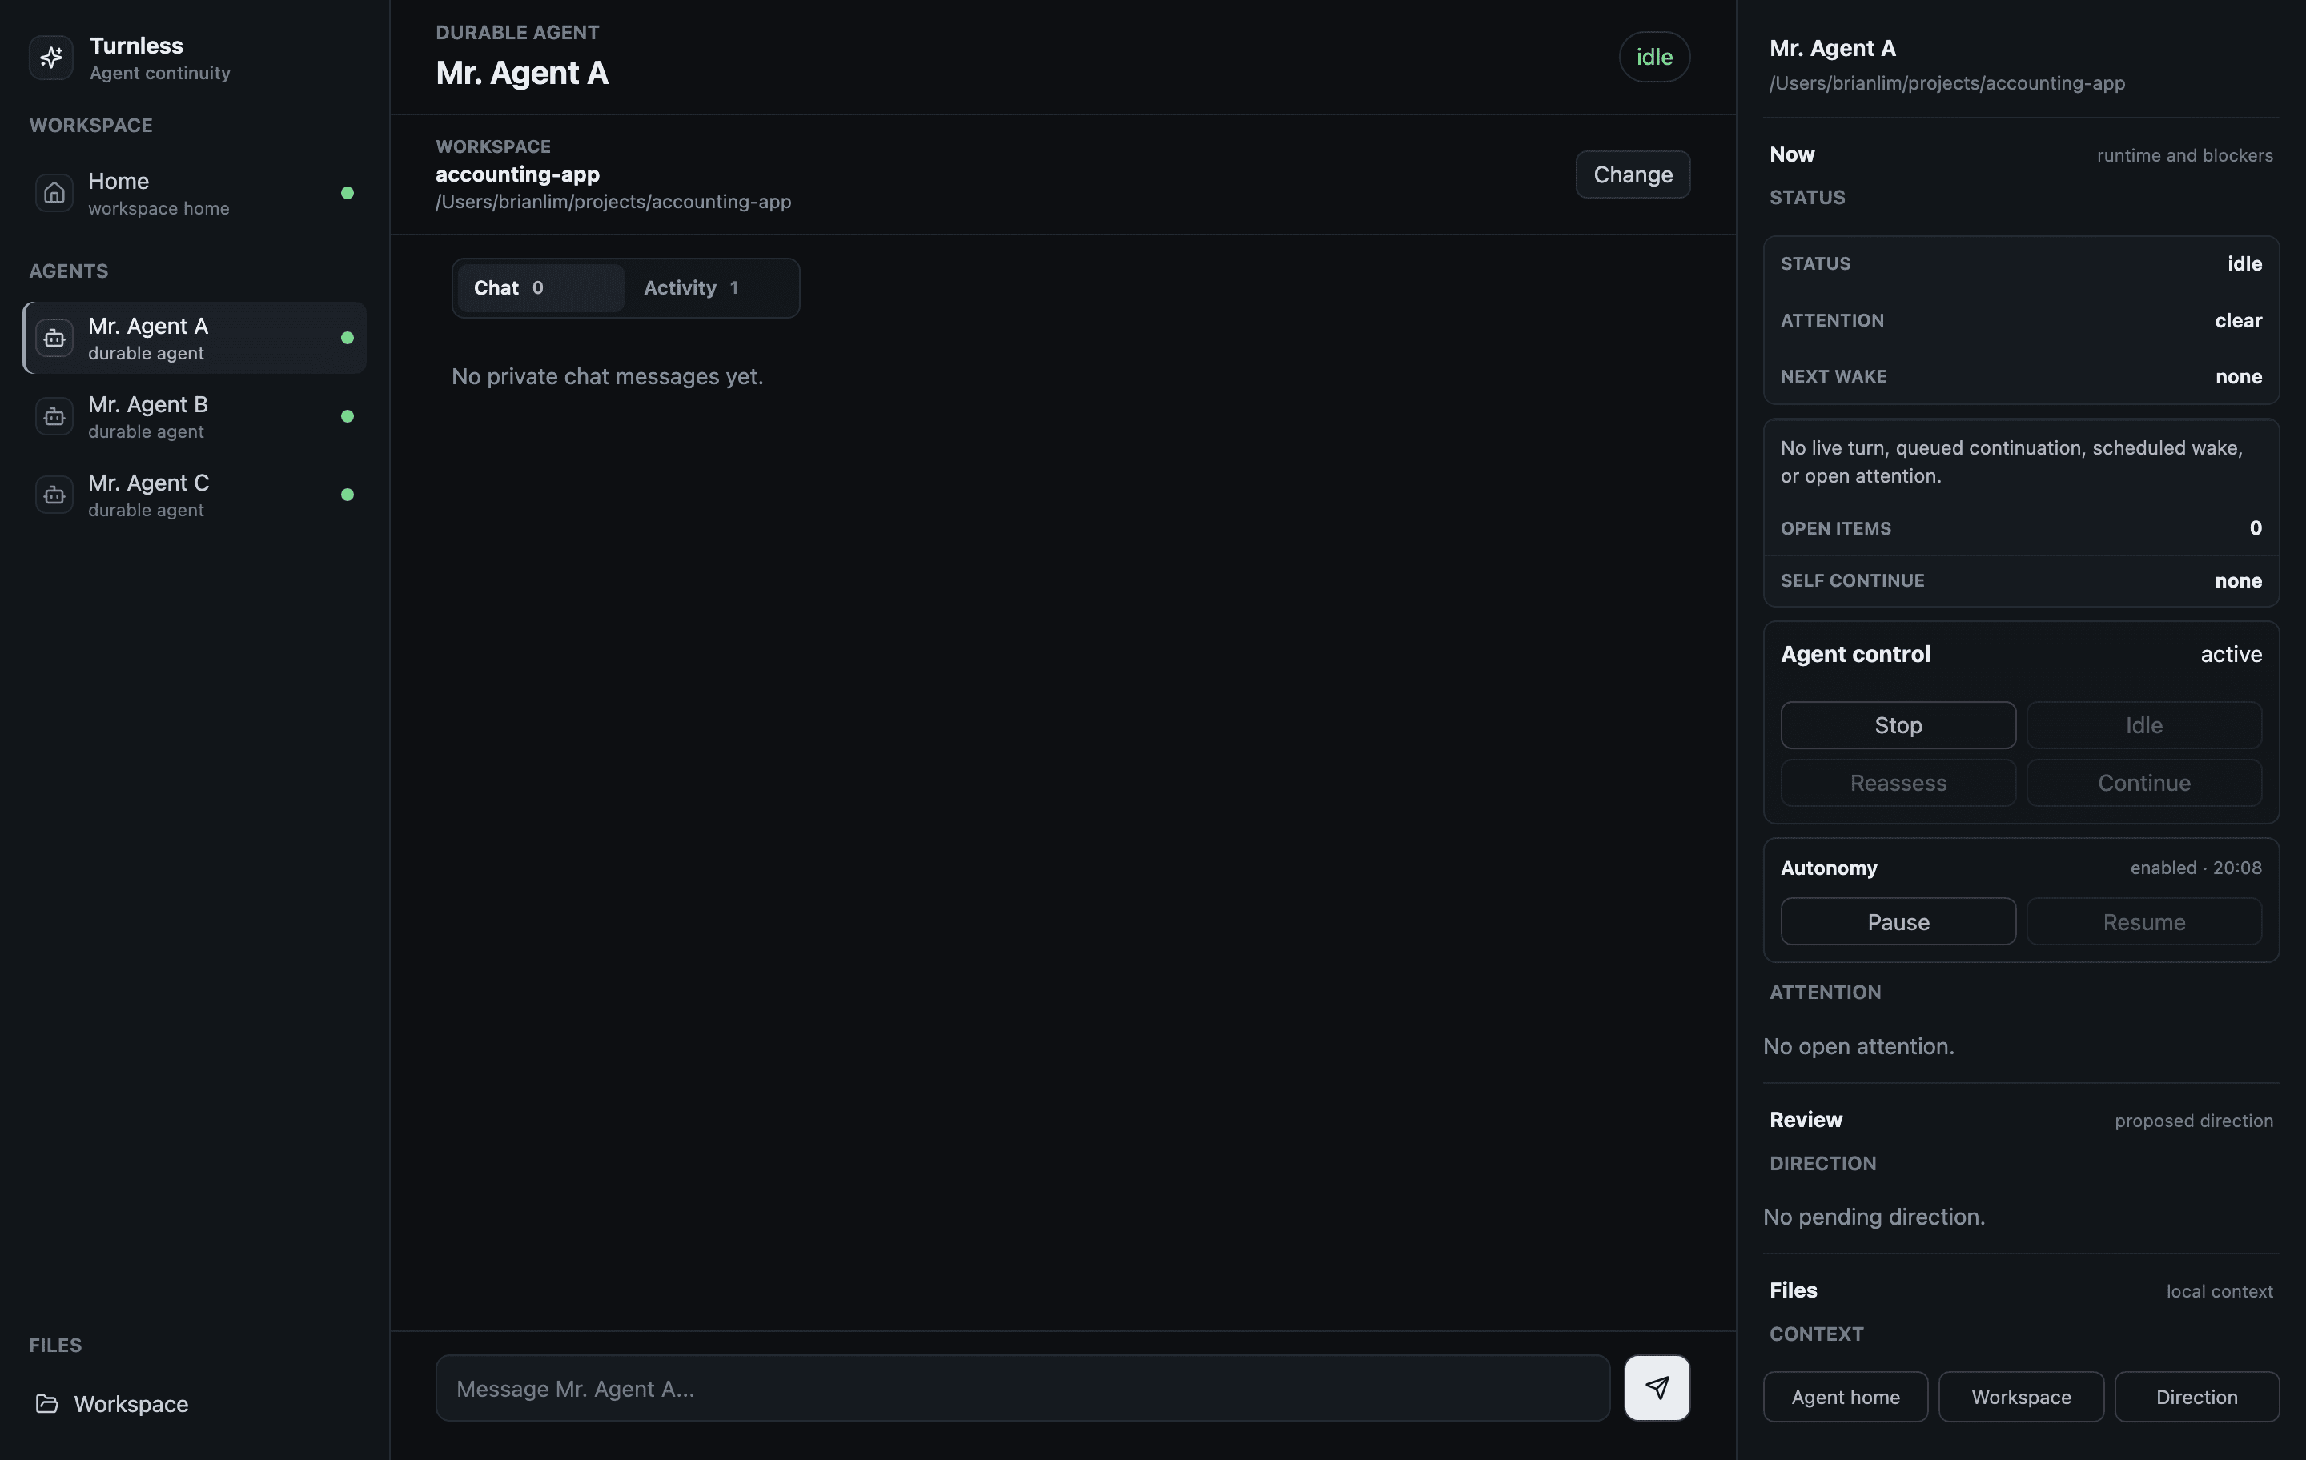Select Mr. Agent A in agents list
This screenshot has width=2306, height=1460.
[x=195, y=338]
